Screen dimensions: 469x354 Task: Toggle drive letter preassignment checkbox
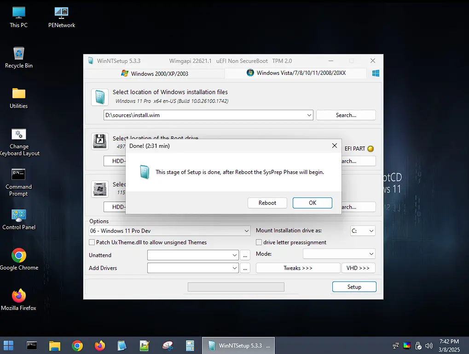pyautogui.click(x=259, y=242)
